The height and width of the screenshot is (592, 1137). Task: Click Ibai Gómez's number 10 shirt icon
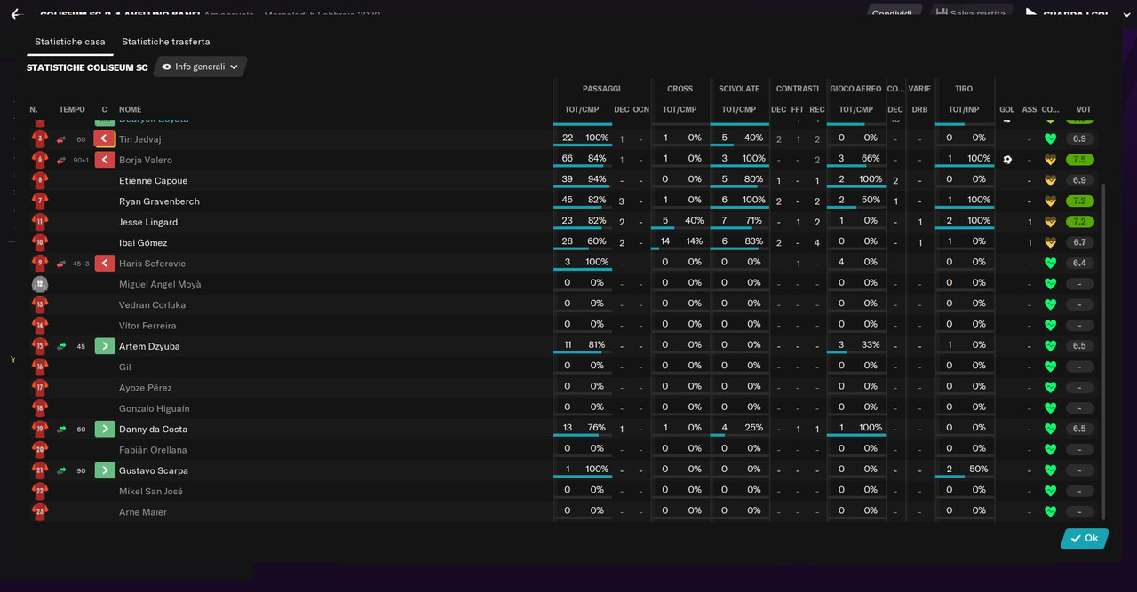coord(39,243)
